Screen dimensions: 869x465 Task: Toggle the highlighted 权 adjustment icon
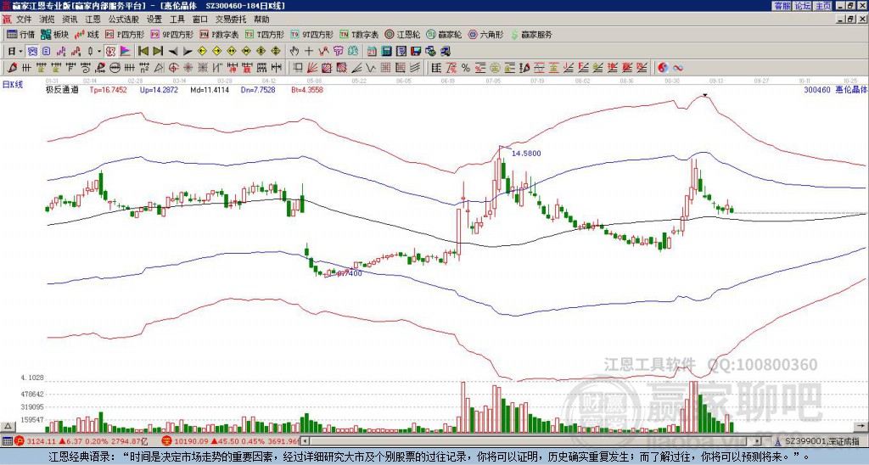[x=110, y=51]
